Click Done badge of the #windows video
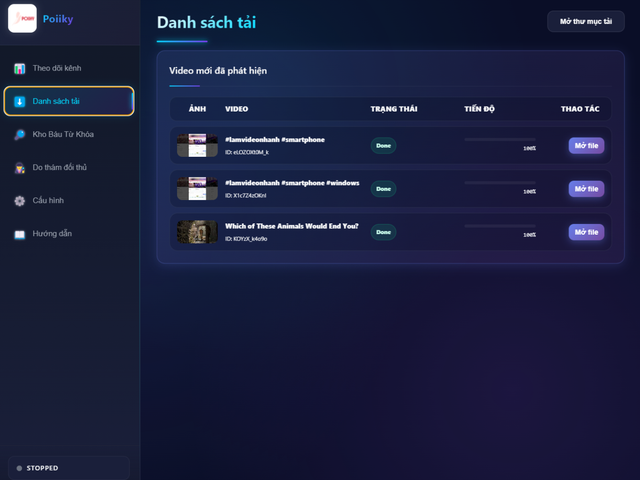Image resolution: width=640 pixels, height=480 pixels. click(x=383, y=189)
